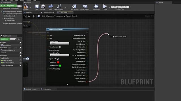Click the Compile toolbar icon
181x101 pixels.
26,7
